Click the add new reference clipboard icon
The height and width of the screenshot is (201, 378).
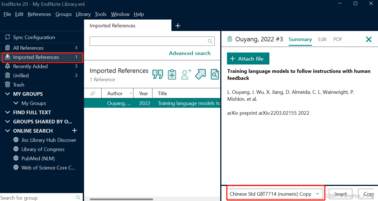[x=172, y=74]
